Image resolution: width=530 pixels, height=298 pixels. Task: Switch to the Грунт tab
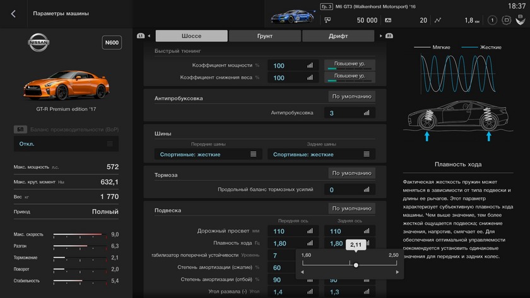point(265,36)
